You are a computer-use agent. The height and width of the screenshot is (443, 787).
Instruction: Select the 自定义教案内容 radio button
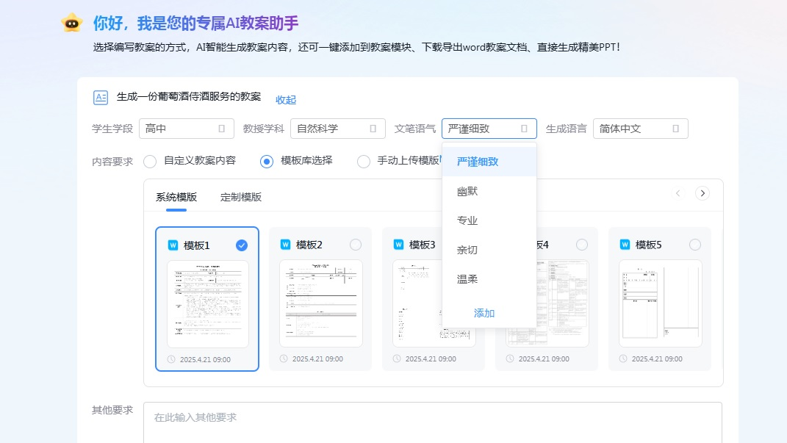tap(150, 162)
